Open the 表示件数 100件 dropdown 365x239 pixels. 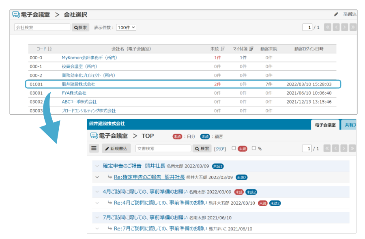click(x=126, y=28)
